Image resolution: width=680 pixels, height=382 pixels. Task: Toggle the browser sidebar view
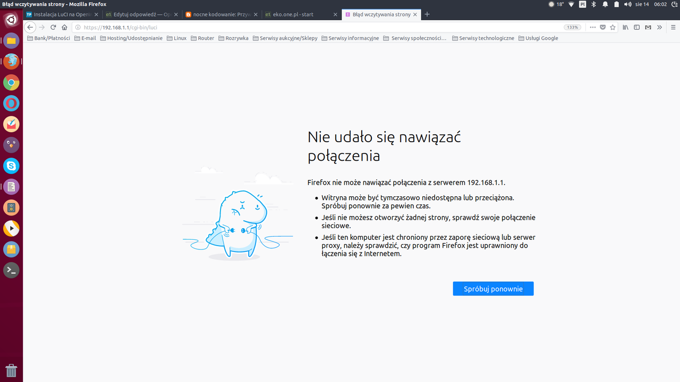coord(636,27)
